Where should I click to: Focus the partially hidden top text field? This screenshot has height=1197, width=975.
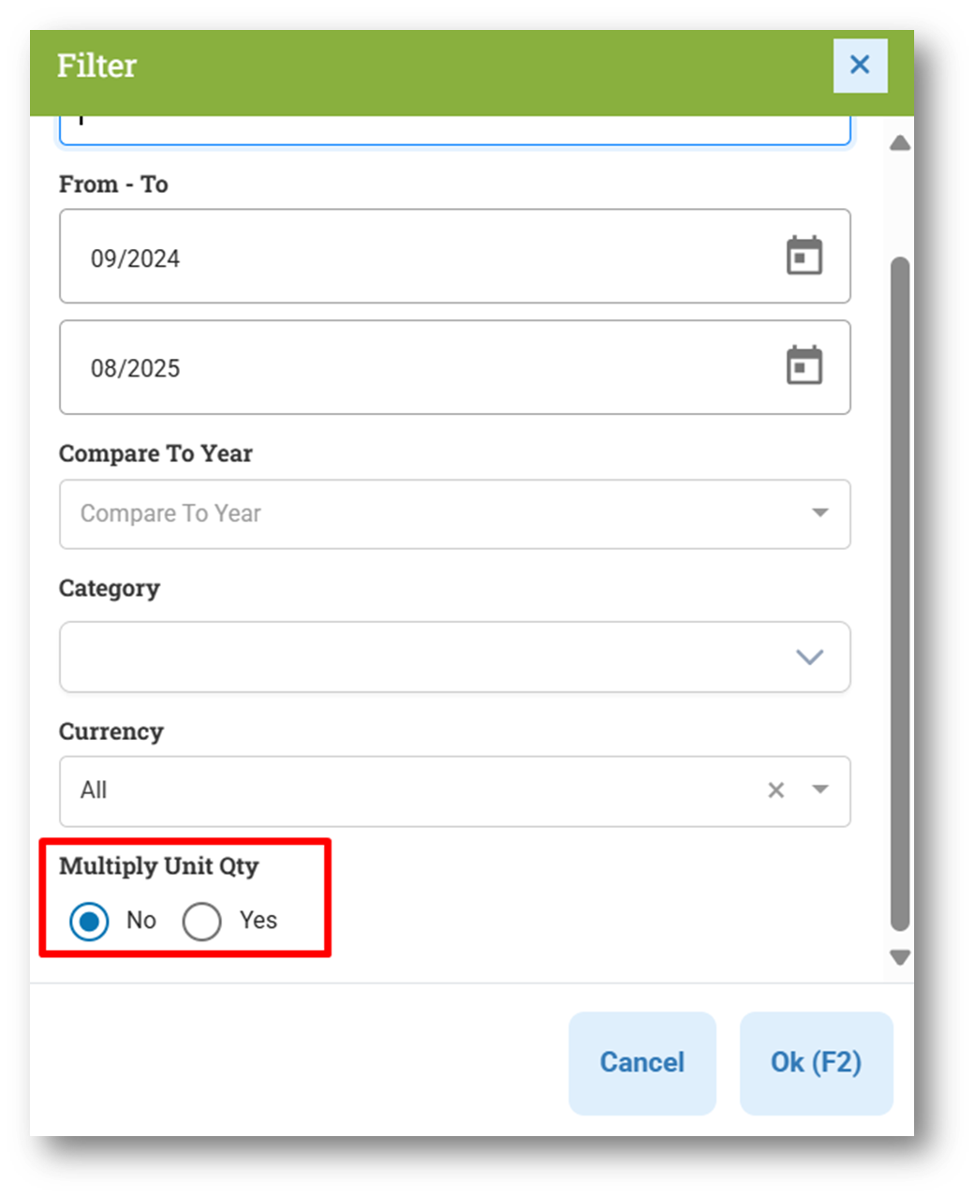454,130
